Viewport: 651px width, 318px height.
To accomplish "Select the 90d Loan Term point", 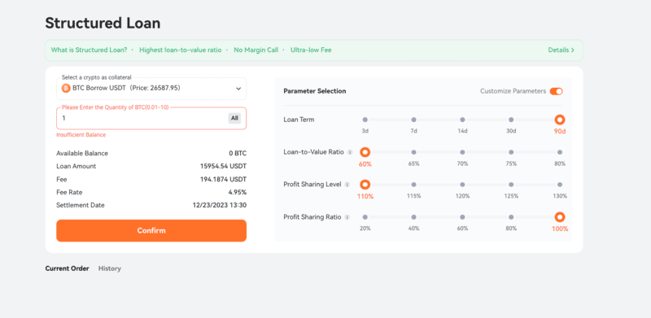I will pyautogui.click(x=560, y=120).
